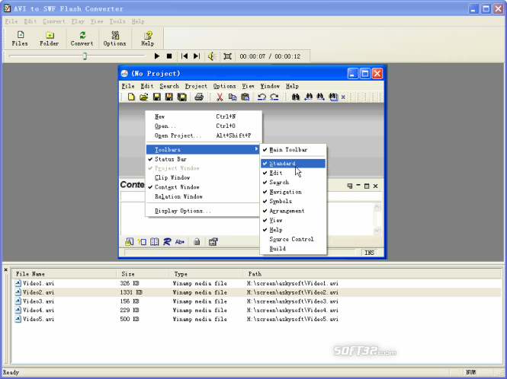Click the context panel scrollbar down arrow
The width and height of the screenshot is (507, 379).
(377, 231)
